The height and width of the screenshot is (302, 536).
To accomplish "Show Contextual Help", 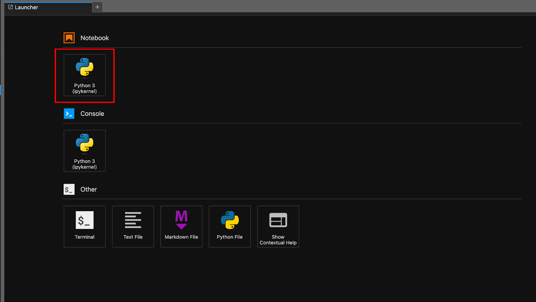I will [278, 226].
